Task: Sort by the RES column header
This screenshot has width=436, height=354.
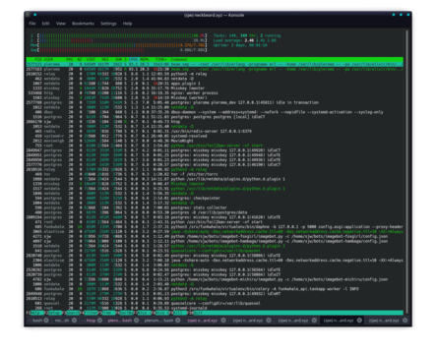Action: (105, 60)
